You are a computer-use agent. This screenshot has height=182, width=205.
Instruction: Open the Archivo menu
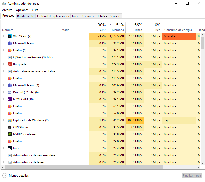coord(7,10)
